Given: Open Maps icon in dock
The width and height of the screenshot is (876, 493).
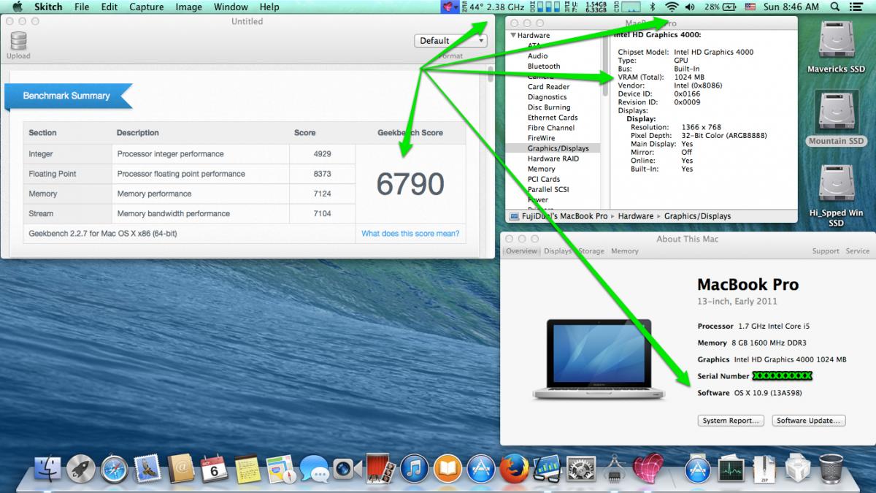Looking at the screenshot, I should pos(281,468).
